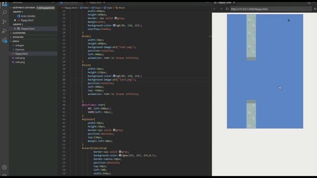The height and width of the screenshot is (178, 317).
Task: Open grey color swatch on line 16
Action: [115, 18]
